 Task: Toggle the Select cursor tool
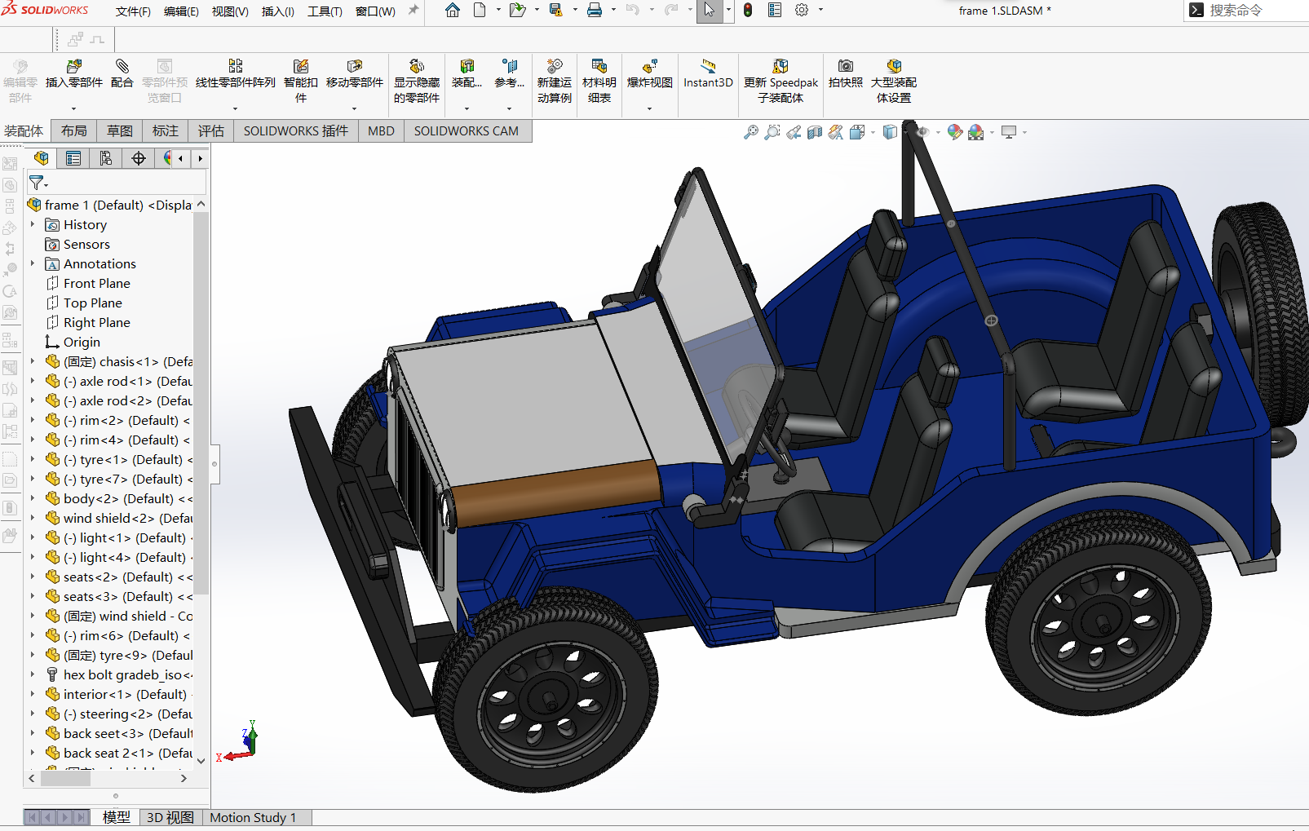point(710,11)
